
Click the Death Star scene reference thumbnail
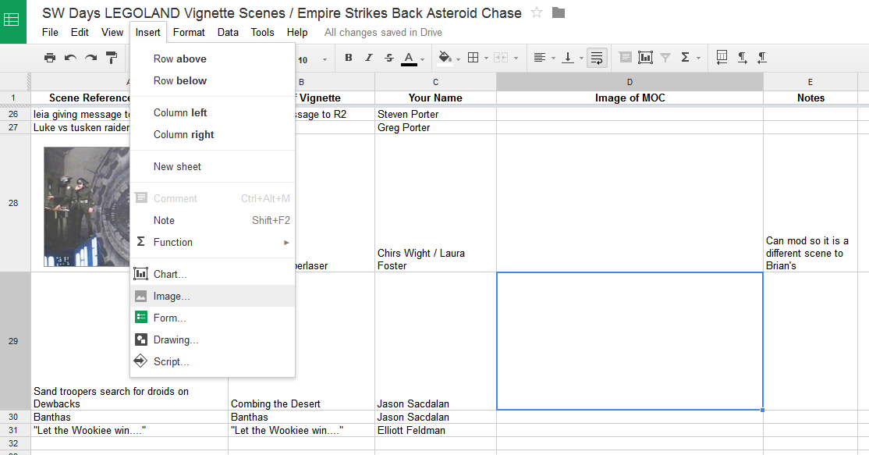click(87, 207)
